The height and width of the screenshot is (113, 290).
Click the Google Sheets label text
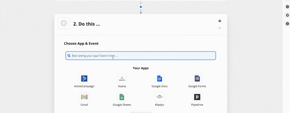coord(122,105)
